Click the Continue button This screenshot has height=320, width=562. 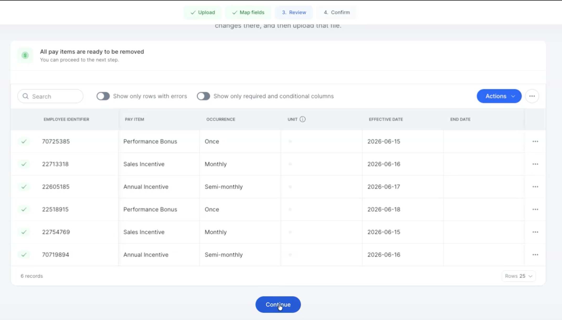(x=278, y=305)
